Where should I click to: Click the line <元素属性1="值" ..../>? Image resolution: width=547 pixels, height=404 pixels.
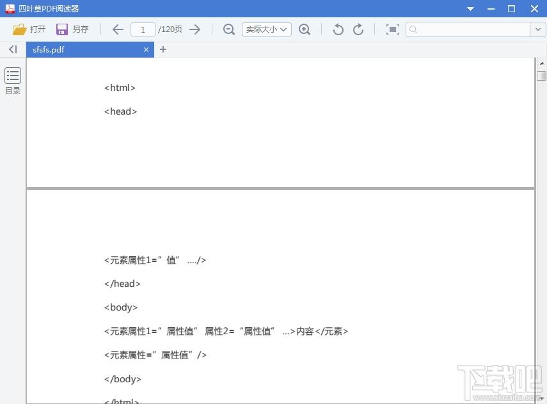[155, 260]
